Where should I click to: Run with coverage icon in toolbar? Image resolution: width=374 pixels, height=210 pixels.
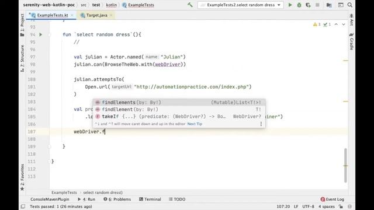(308, 5)
